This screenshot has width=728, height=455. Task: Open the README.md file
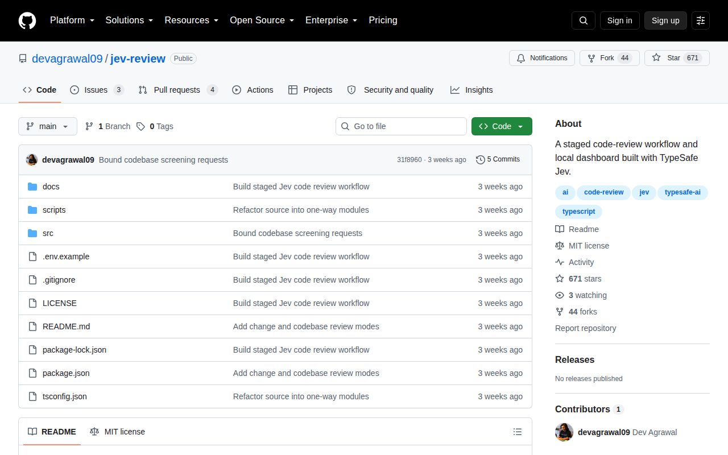66,326
